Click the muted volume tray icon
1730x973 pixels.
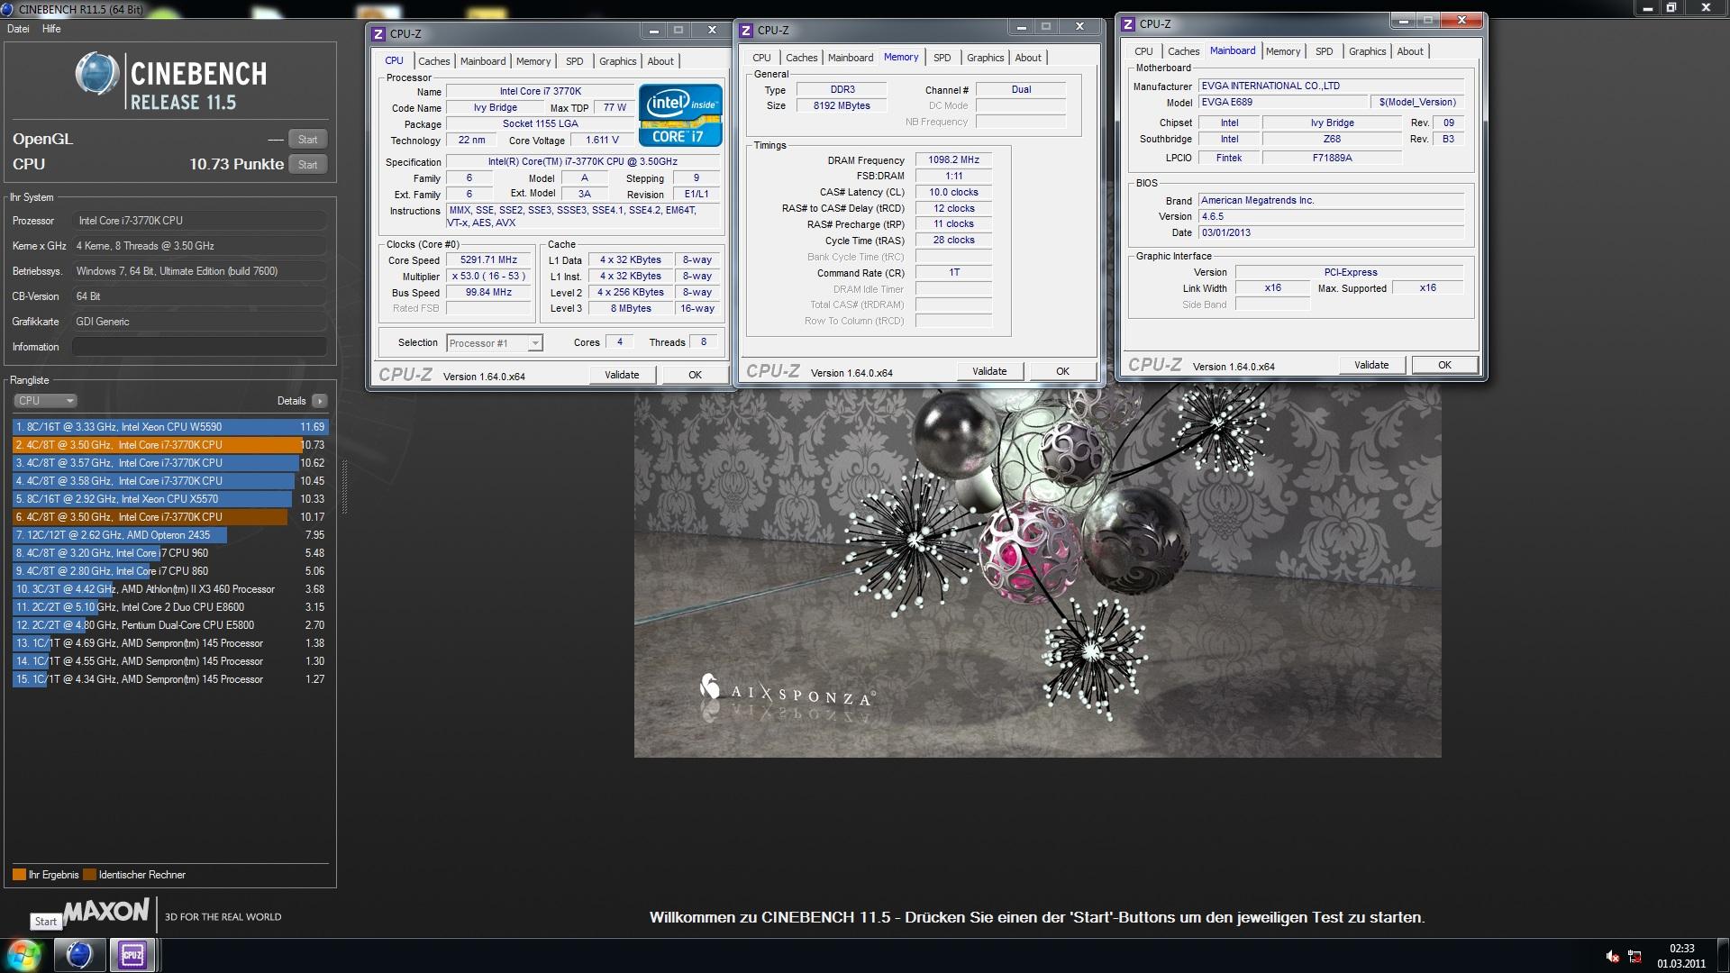pyautogui.click(x=1612, y=956)
